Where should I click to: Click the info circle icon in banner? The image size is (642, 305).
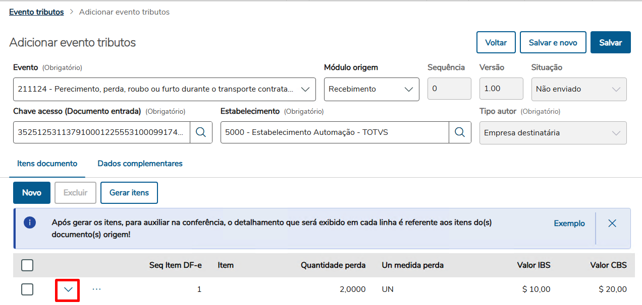pos(30,223)
